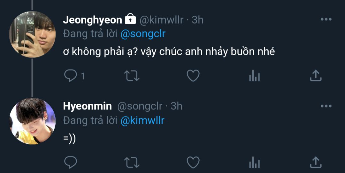View analytics for Jeonghyeon's tweet
This screenshot has height=173, width=345.
254,76
